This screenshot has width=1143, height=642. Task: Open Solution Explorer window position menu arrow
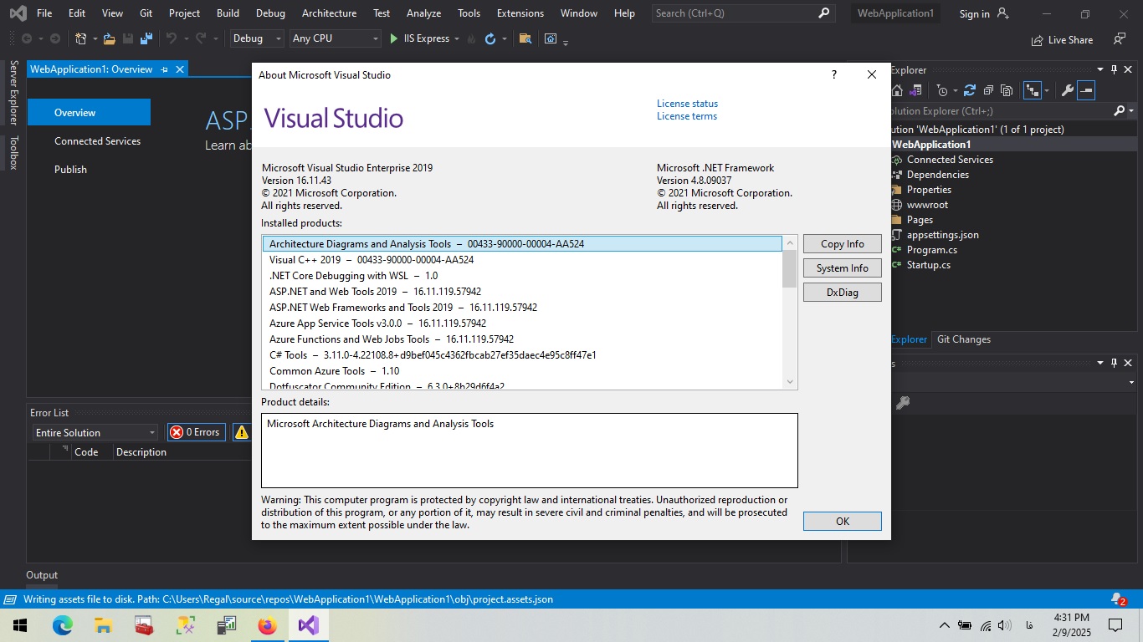point(1101,70)
